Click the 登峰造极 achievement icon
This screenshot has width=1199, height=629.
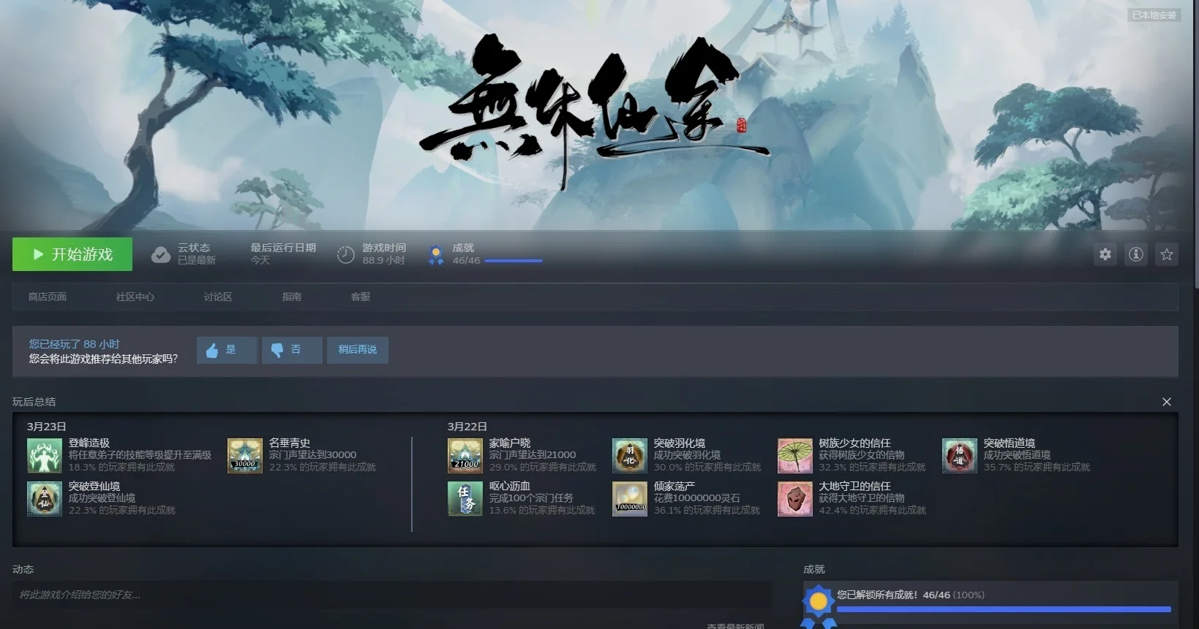(x=45, y=456)
